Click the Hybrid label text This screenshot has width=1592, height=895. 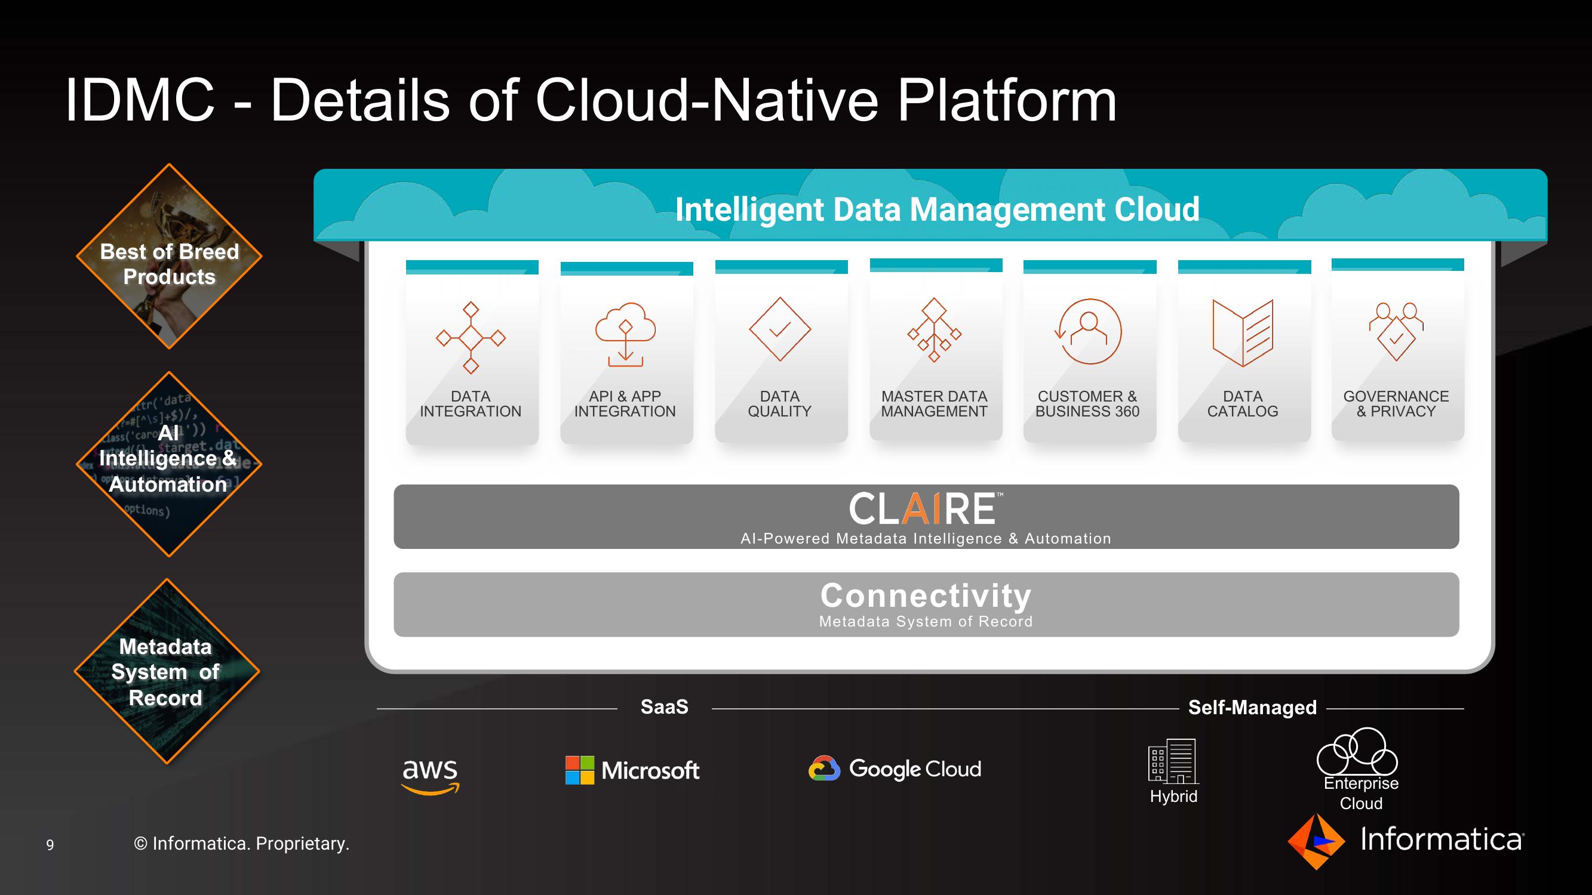pos(1173,796)
